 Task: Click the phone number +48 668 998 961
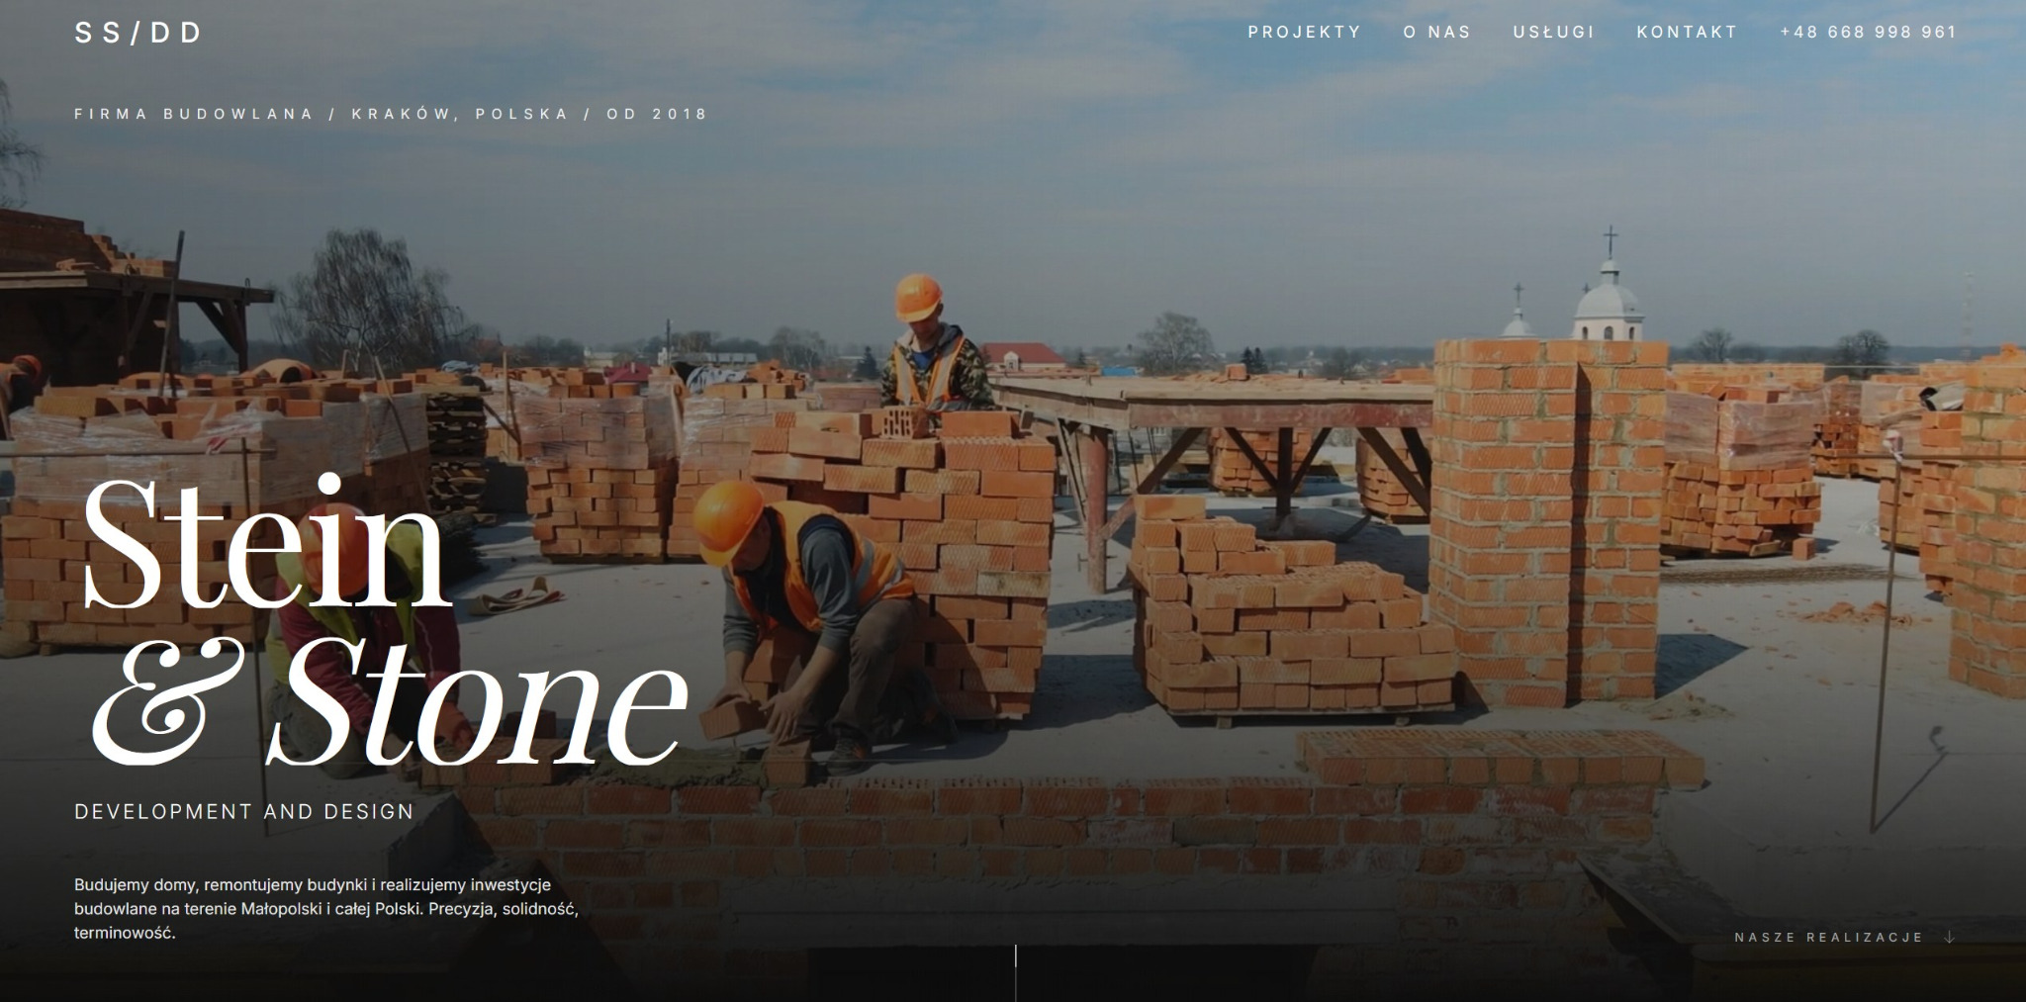coord(1868,32)
